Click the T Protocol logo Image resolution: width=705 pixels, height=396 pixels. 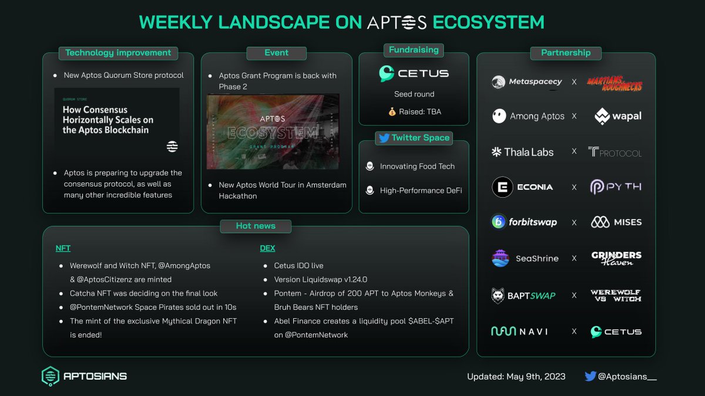(x=615, y=152)
